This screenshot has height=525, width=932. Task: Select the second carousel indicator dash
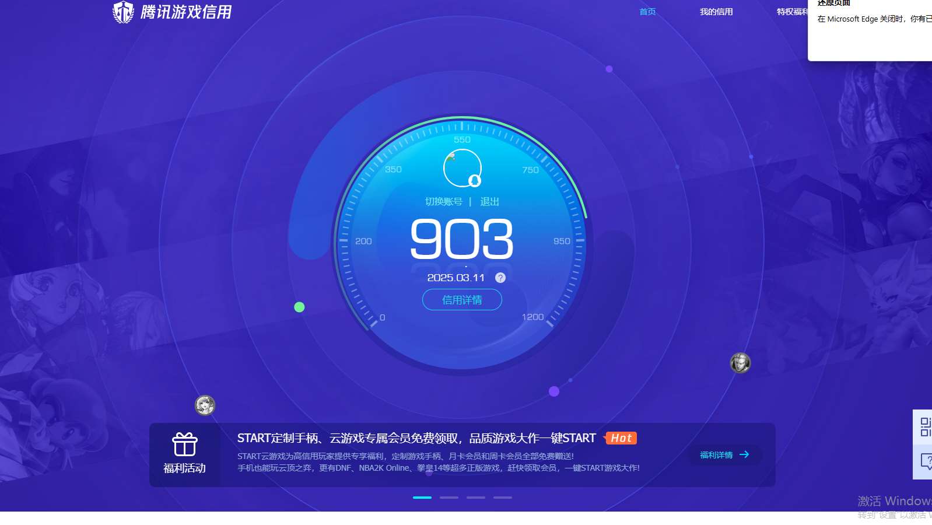(449, 498)
